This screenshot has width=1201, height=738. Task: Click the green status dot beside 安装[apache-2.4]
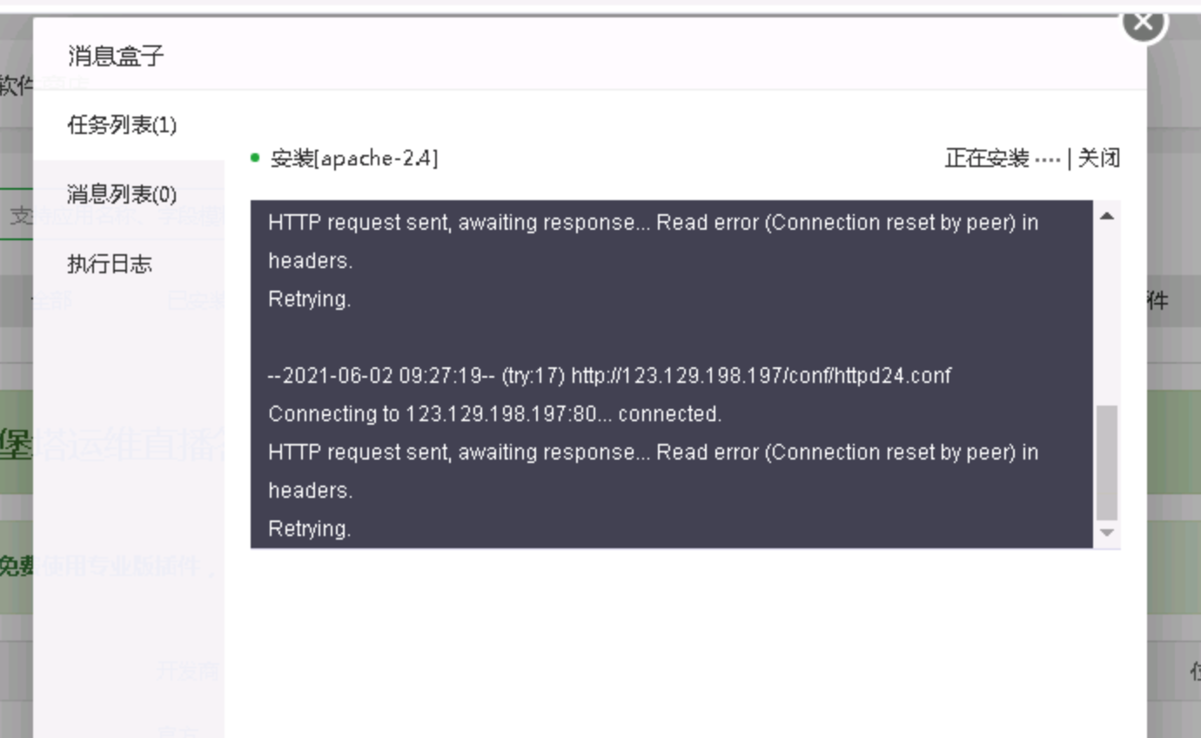[255, 158]
